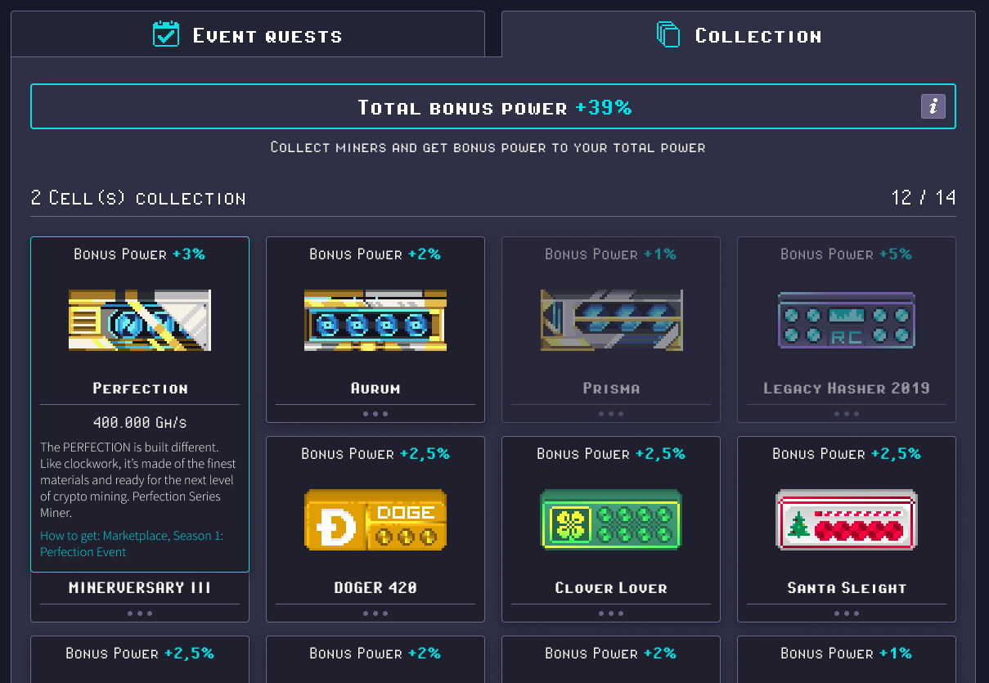The height and width of the screenshot is (683, 989).
Task: Click the Doger 420 coin artwork
Action: (375, 520)
